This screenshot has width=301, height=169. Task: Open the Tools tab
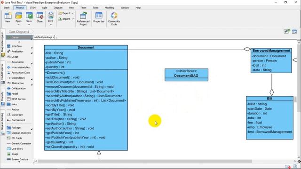[x=95, y=8]
